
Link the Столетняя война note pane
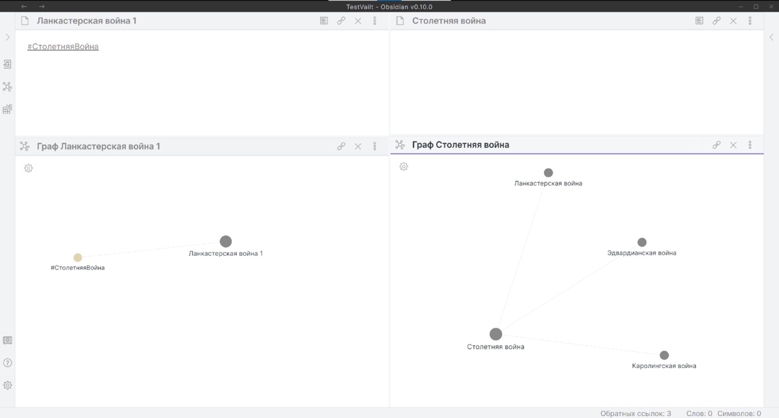point(716,21)
